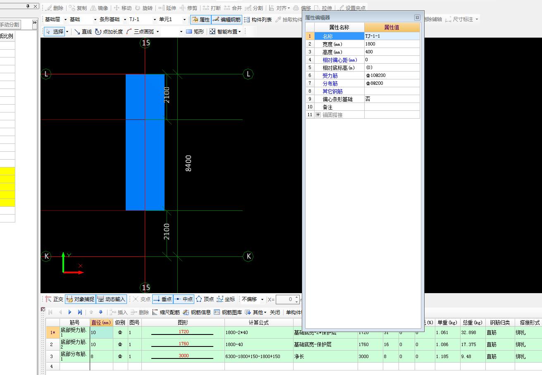Open 钢筋信息 (rebar info)
The width and height of the screenshot is (542, 375).
coord(197,312)
